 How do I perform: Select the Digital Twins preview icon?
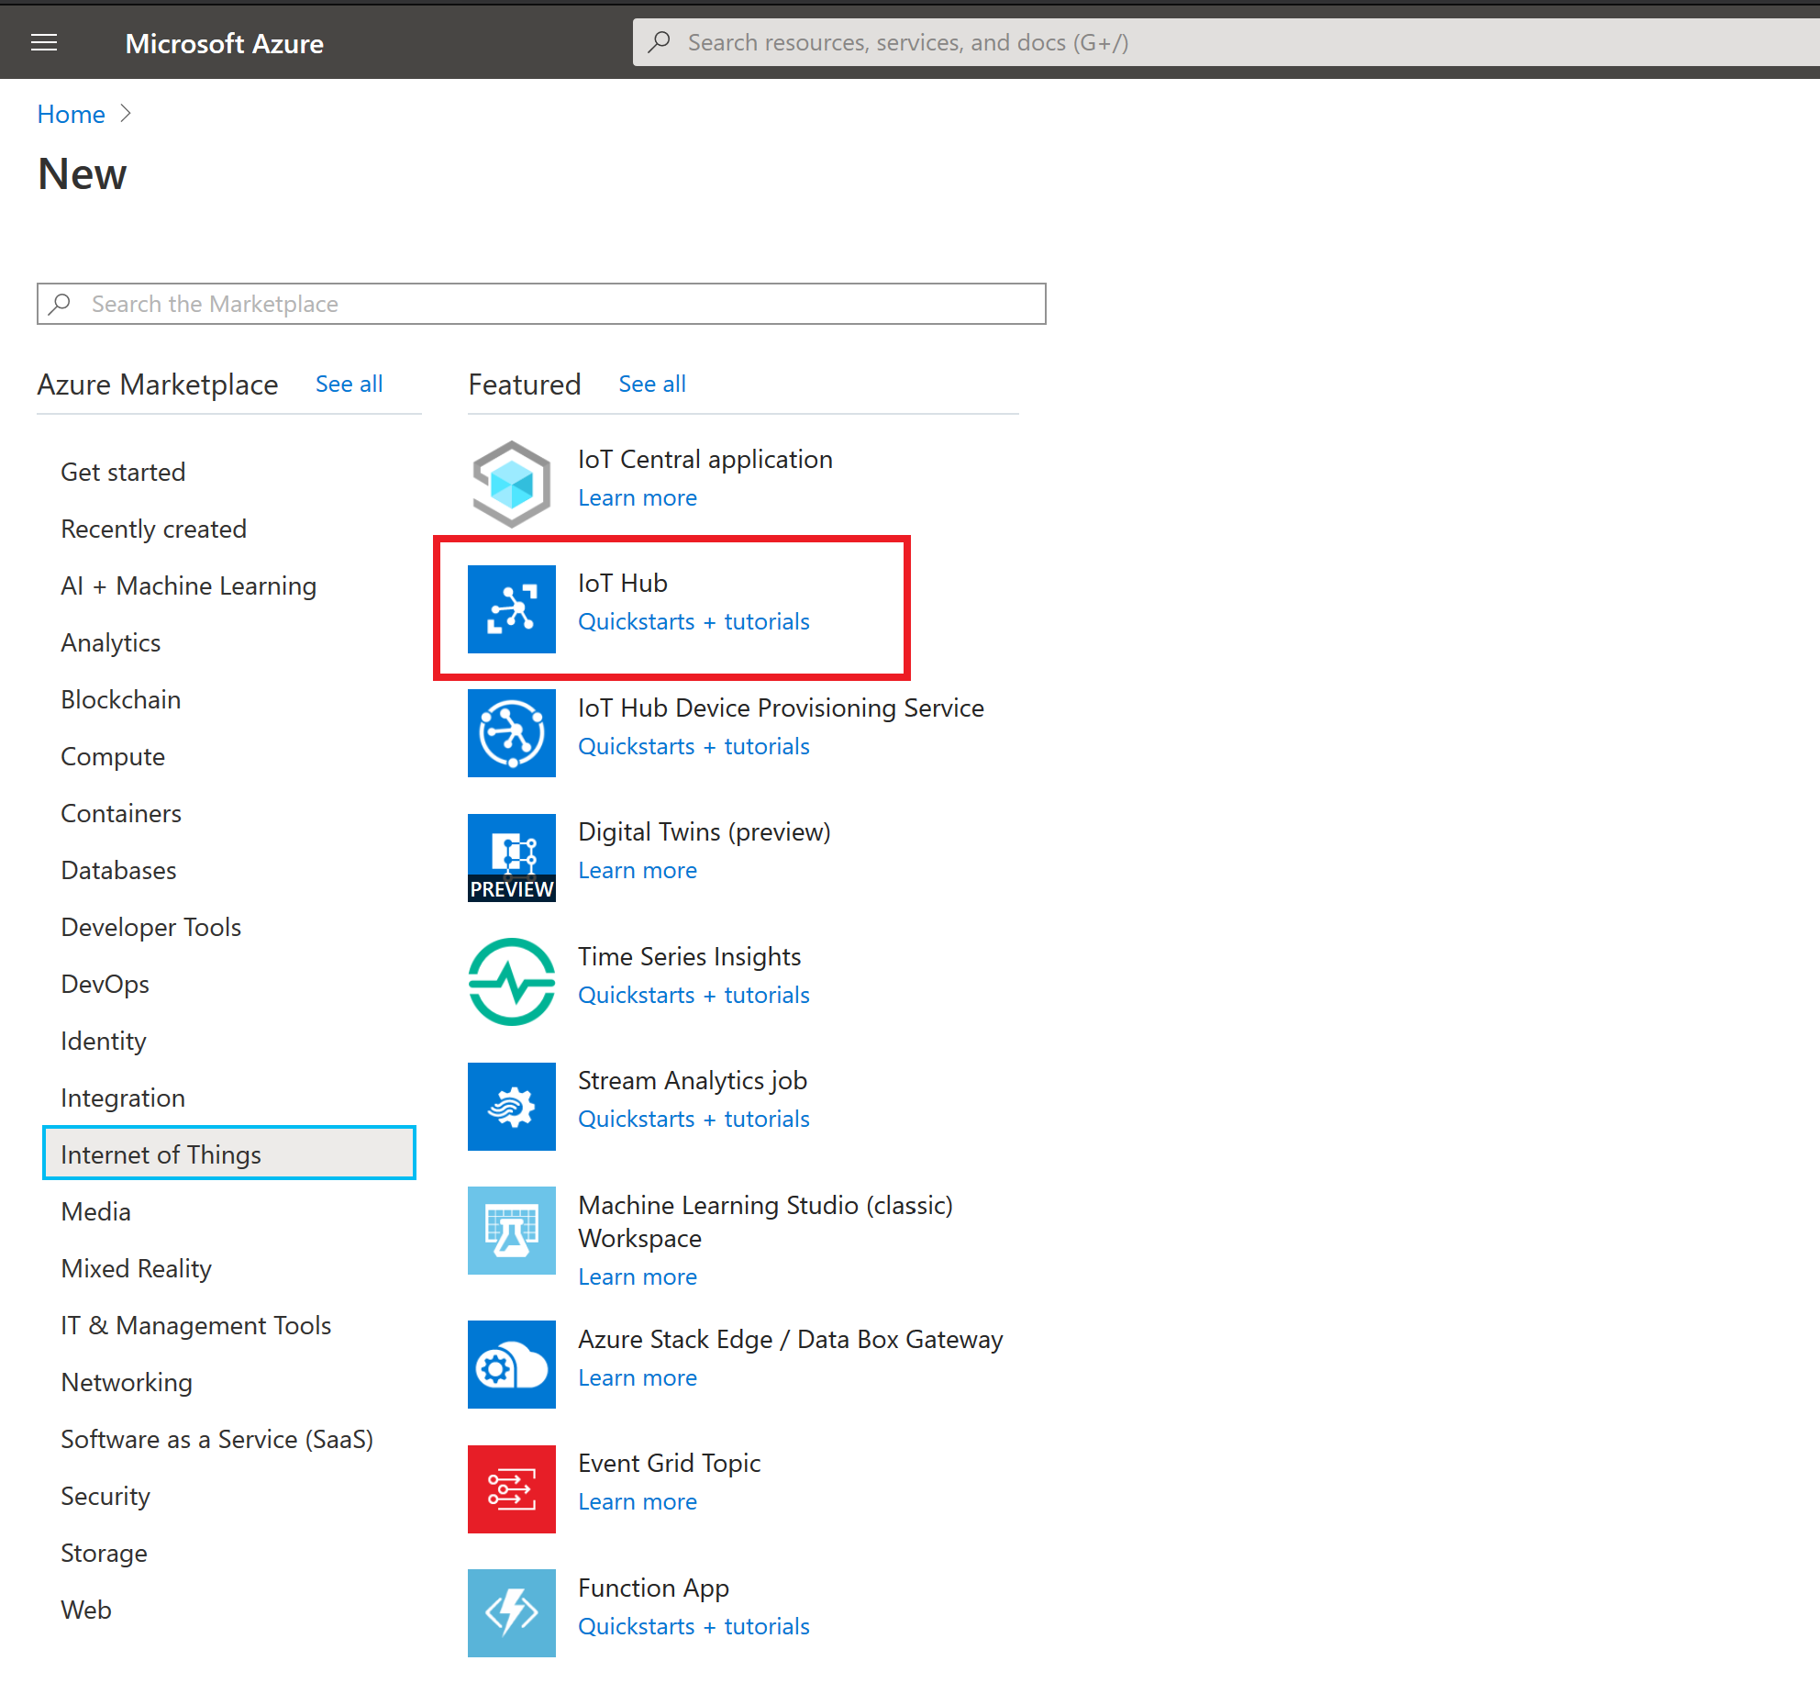pos(511,856)
